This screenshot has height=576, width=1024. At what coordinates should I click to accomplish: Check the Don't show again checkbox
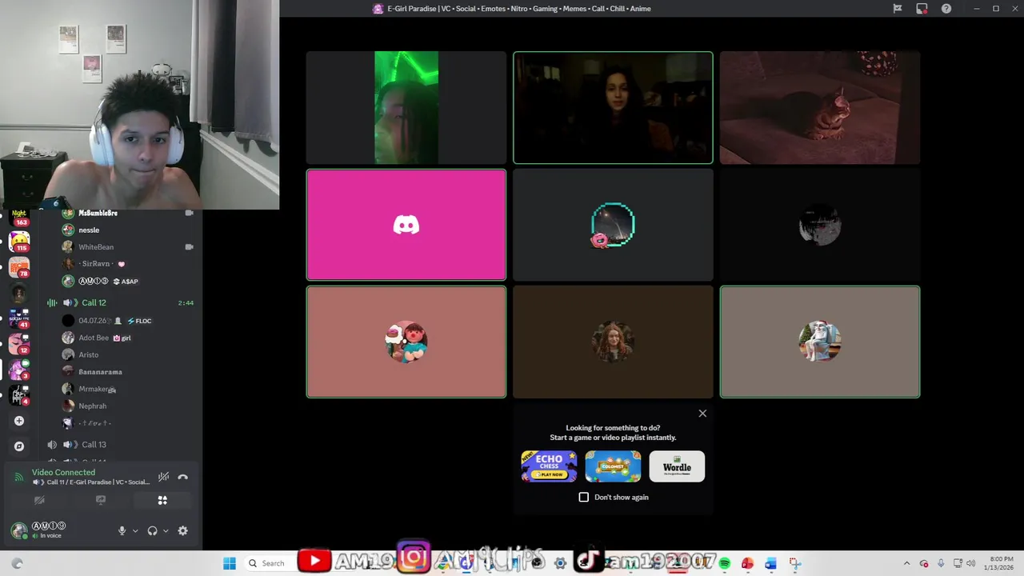(583, 497)
